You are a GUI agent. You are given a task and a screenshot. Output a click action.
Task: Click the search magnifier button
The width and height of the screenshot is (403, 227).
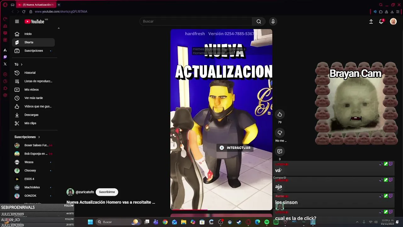(x=259, y=21)
